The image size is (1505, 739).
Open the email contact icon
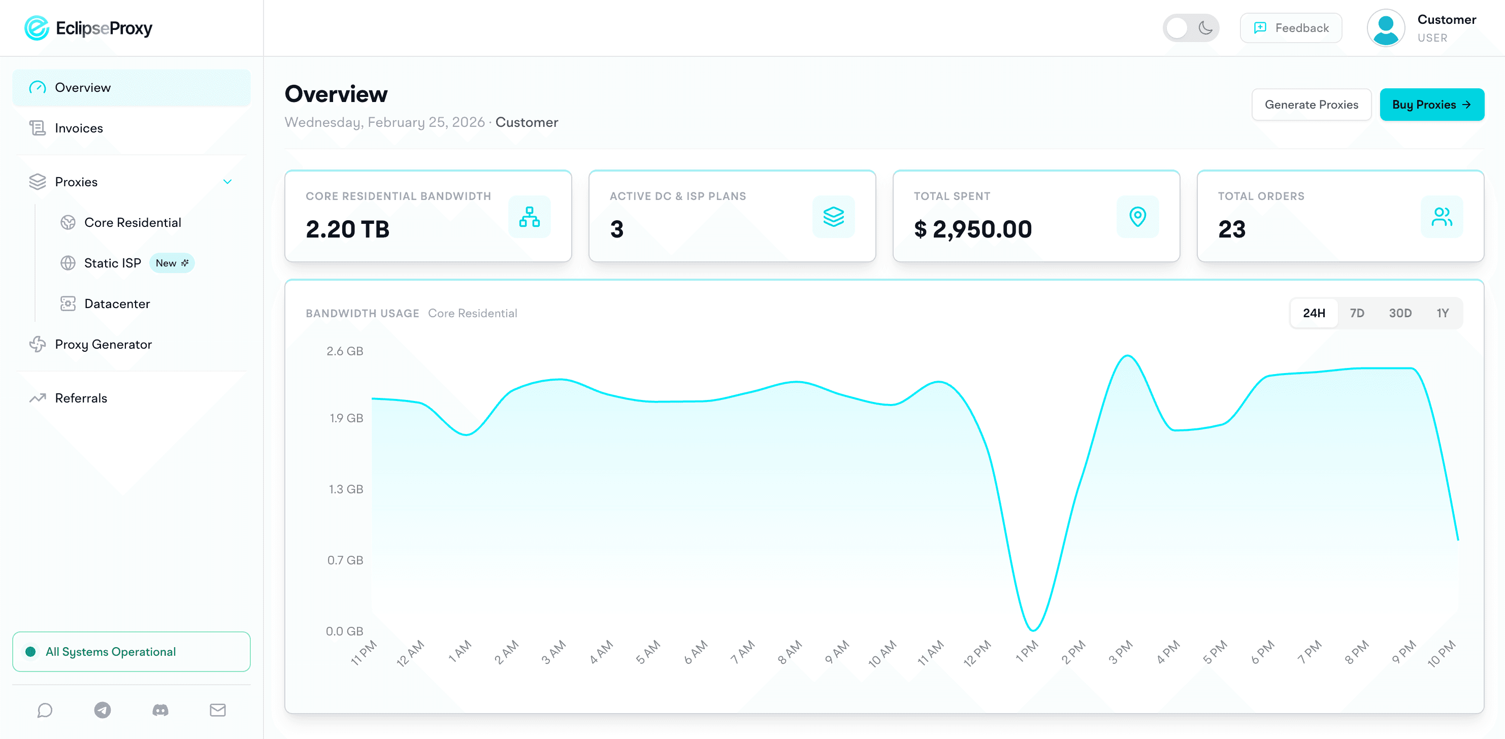click(218, 710)
